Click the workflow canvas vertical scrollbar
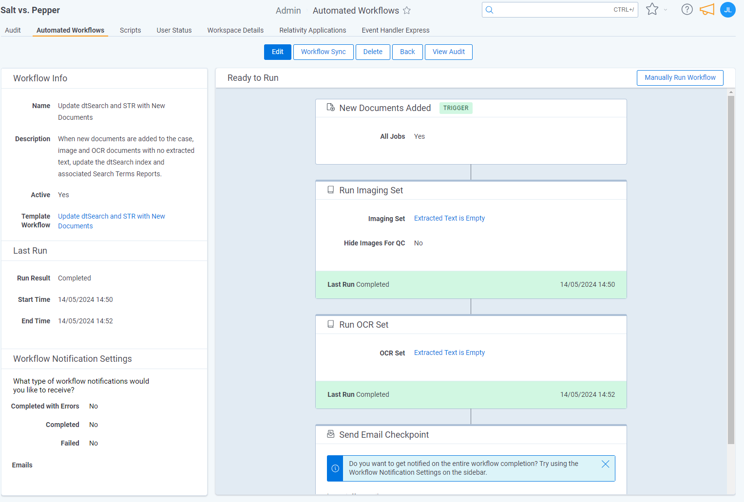 [x=731, y=270]
